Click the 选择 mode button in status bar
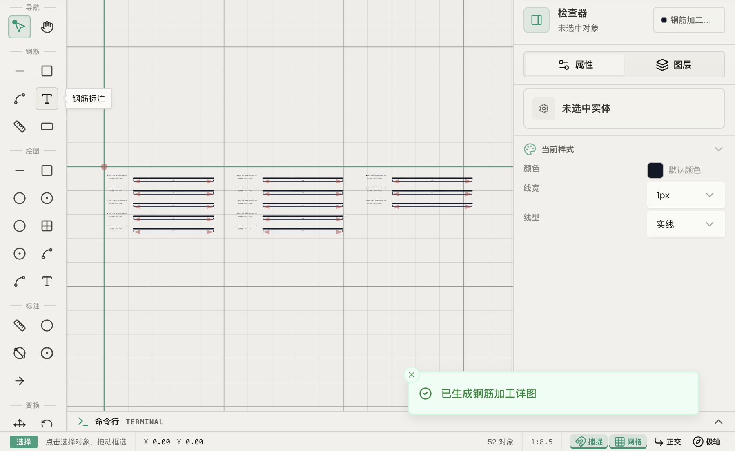This screenshot has width=735, height=451. point(24,442)
